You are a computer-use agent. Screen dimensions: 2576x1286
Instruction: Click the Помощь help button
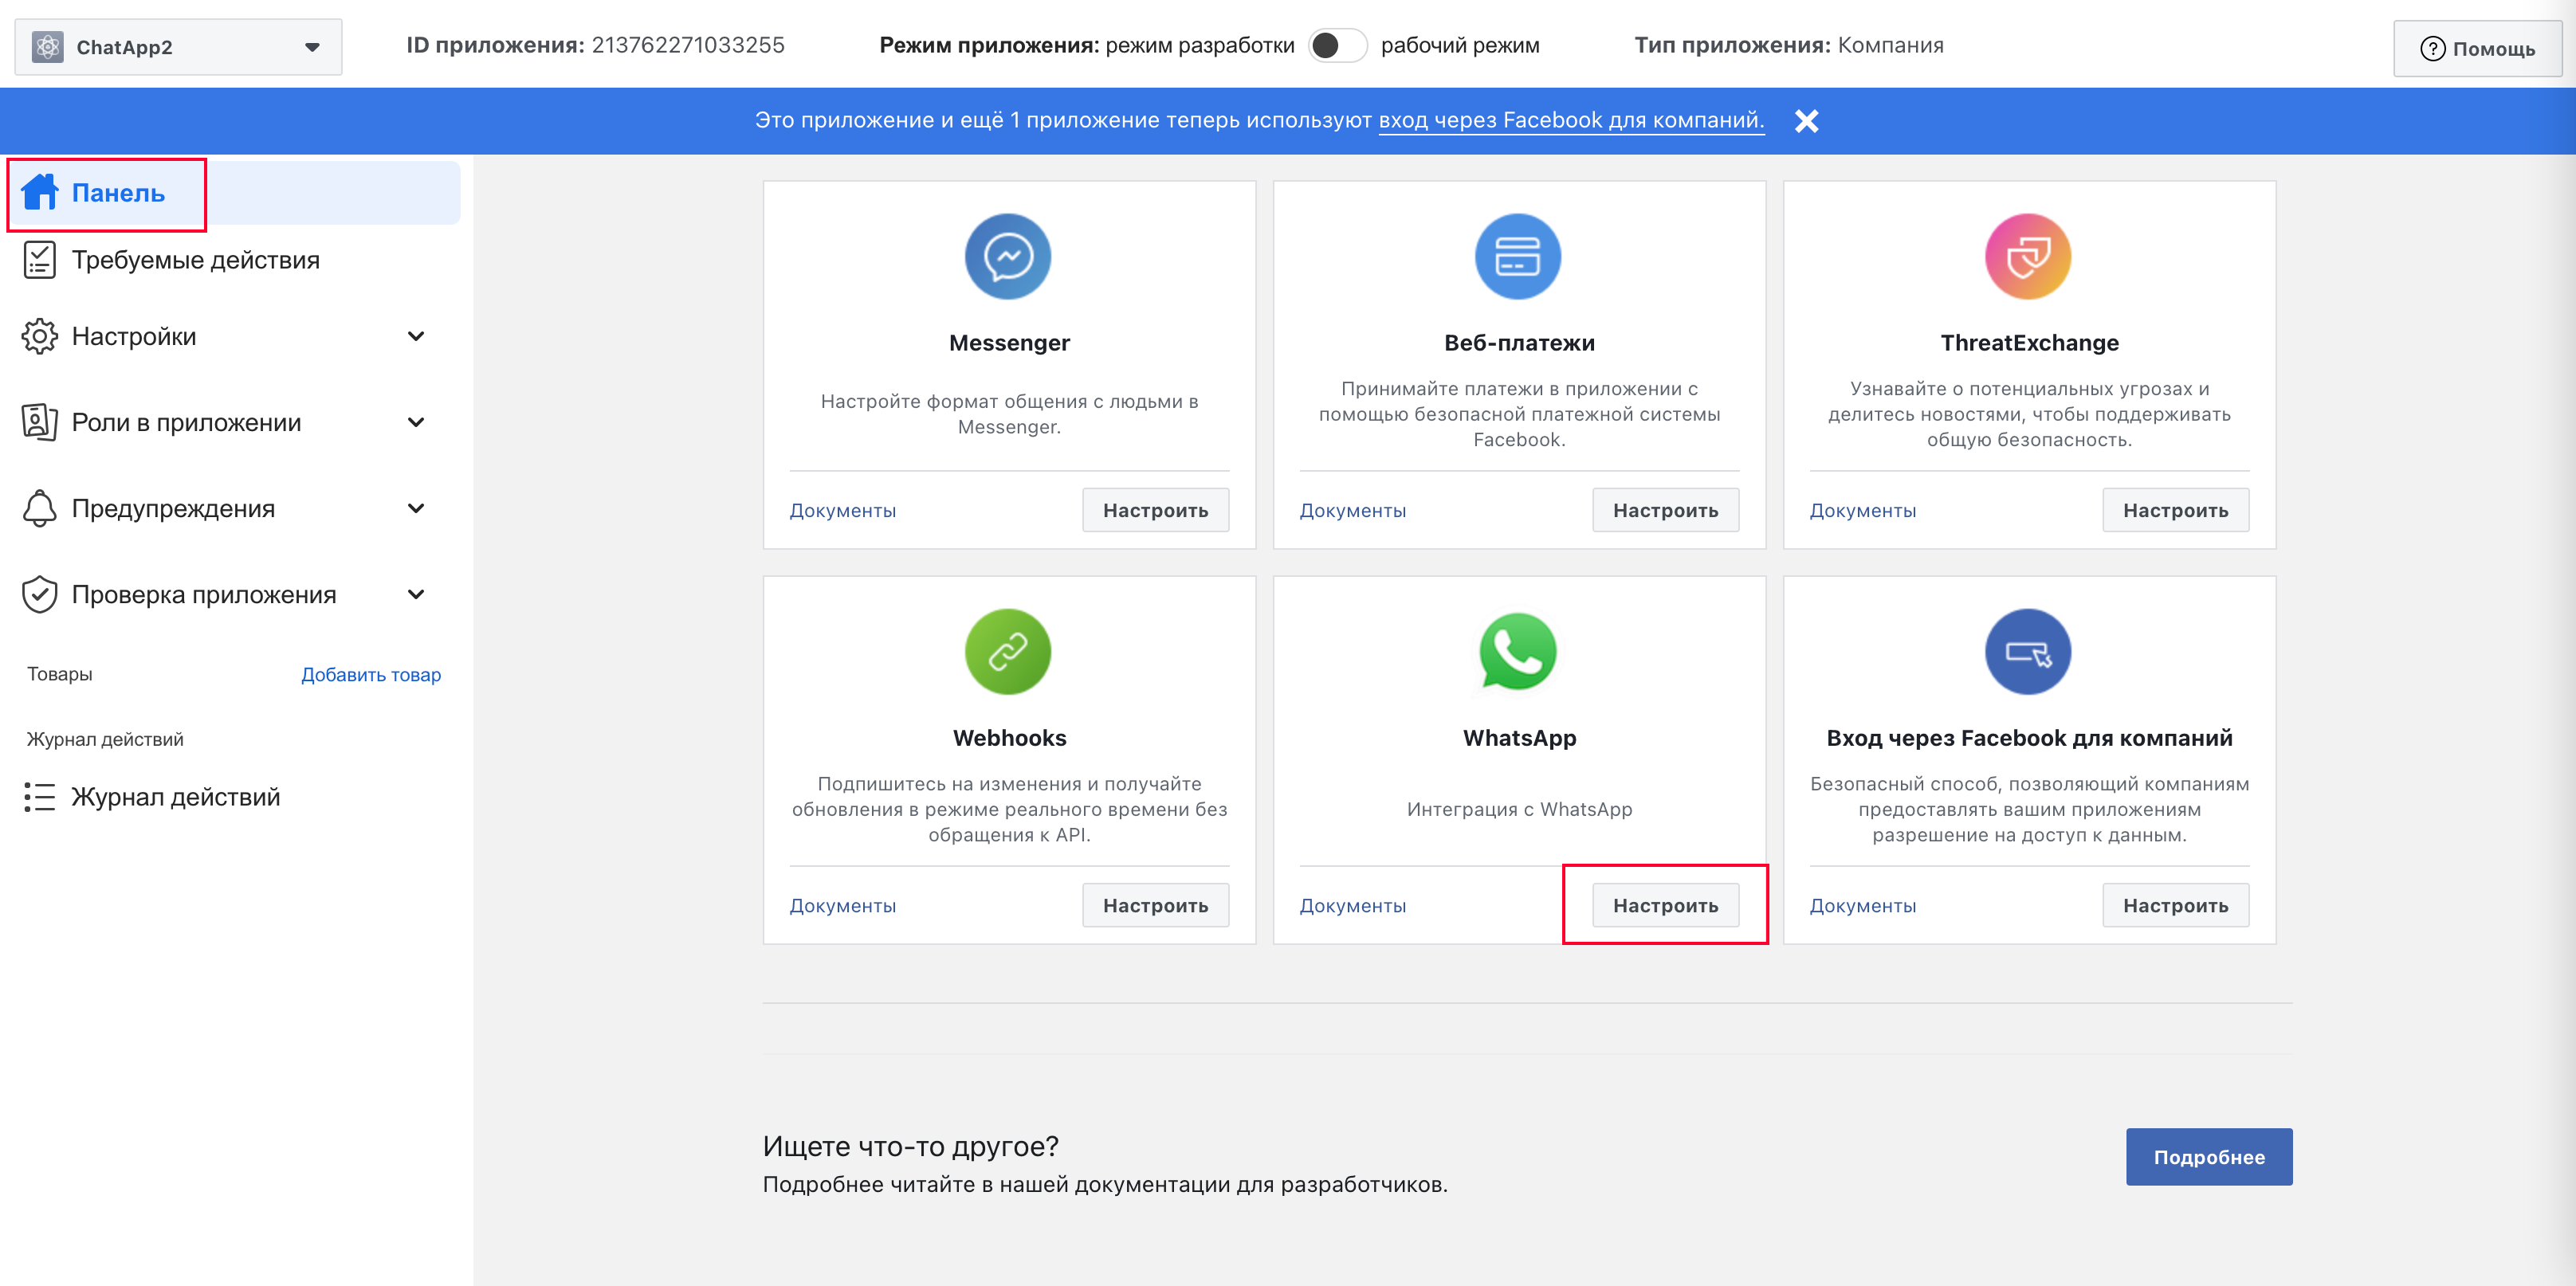(2477, 48)
